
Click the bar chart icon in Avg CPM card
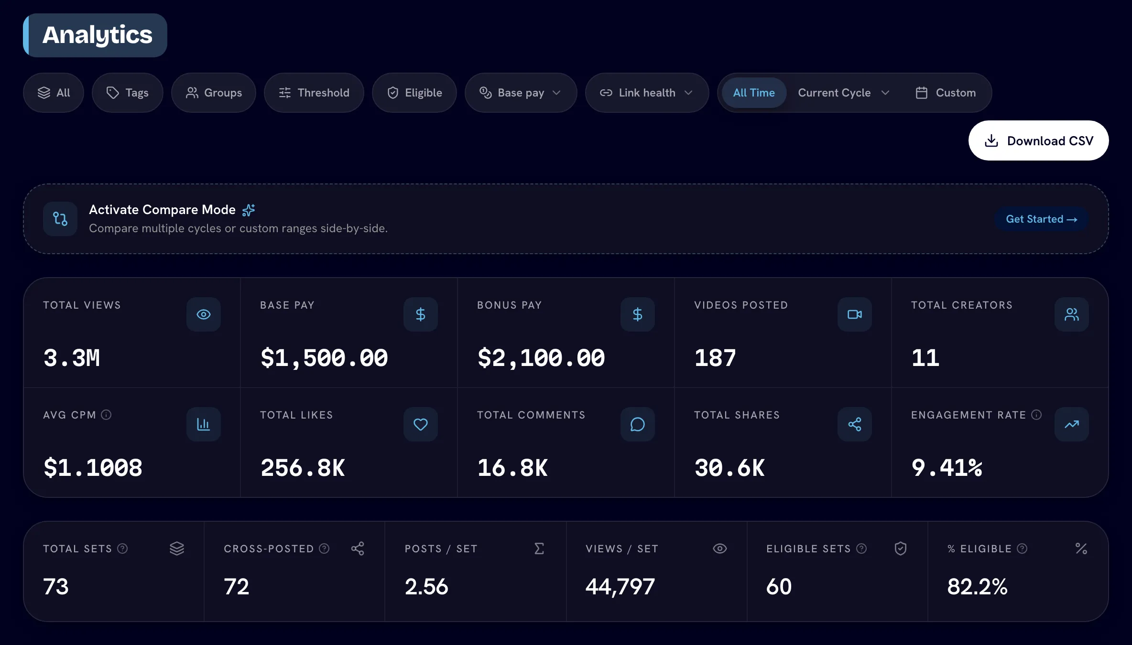coord(203,424)
